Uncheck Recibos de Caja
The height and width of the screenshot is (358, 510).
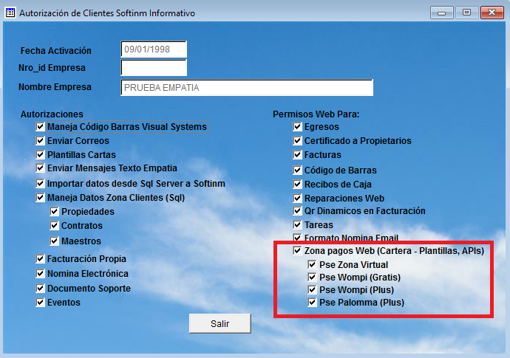[x=297, y=185]
